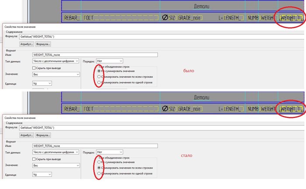Select the GRADE_пол field in upper template row
The width and height of the screenshot is (306, 189).
pos(190,18)
